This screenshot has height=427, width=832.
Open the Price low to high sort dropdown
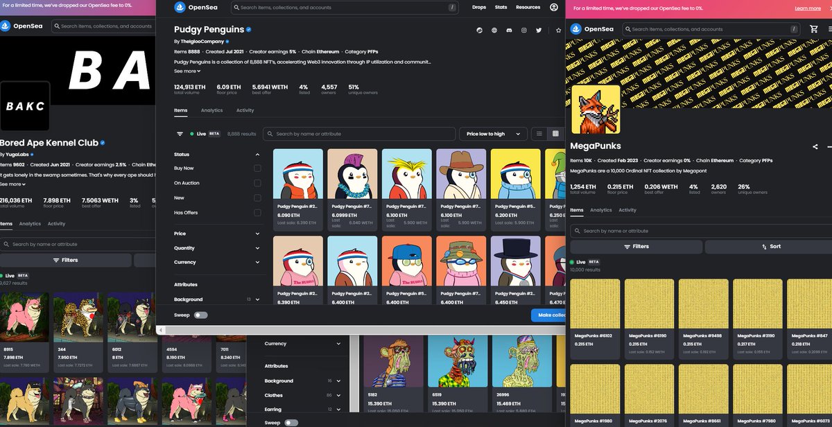(x=493, y=134)
